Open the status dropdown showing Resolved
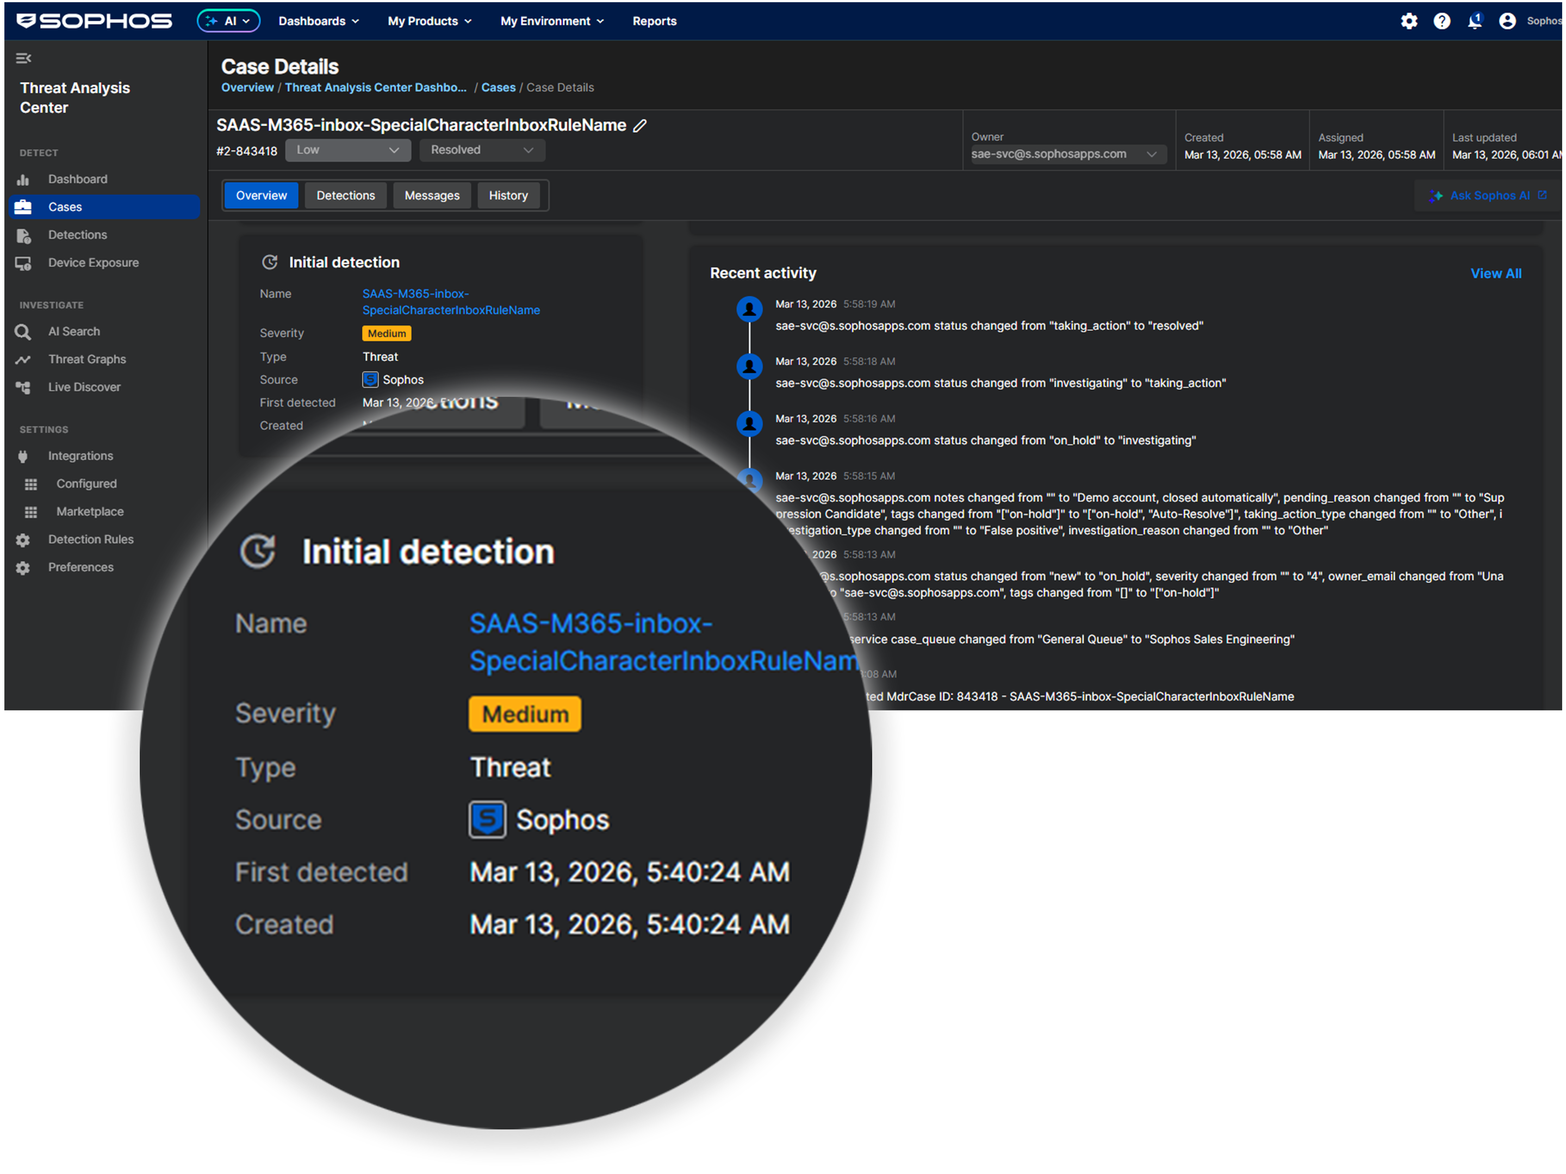Screen dimensions: 1566x1174 coord(482,150)
